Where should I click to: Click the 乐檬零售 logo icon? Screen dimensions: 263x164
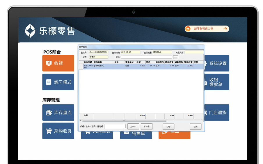[30, 30]
